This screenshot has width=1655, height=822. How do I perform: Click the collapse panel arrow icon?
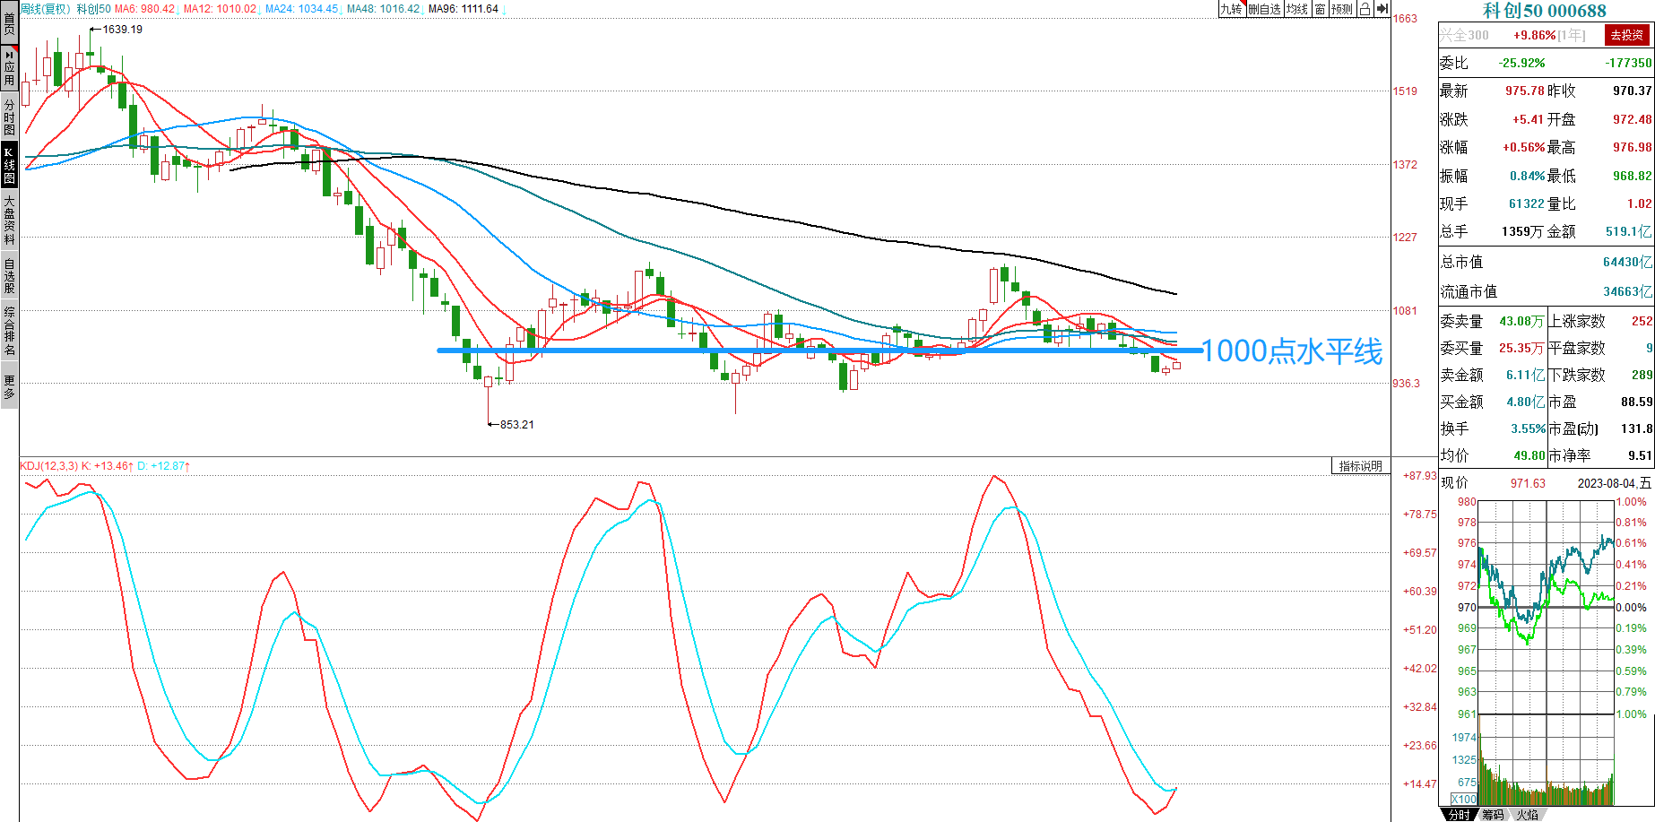1382,9
